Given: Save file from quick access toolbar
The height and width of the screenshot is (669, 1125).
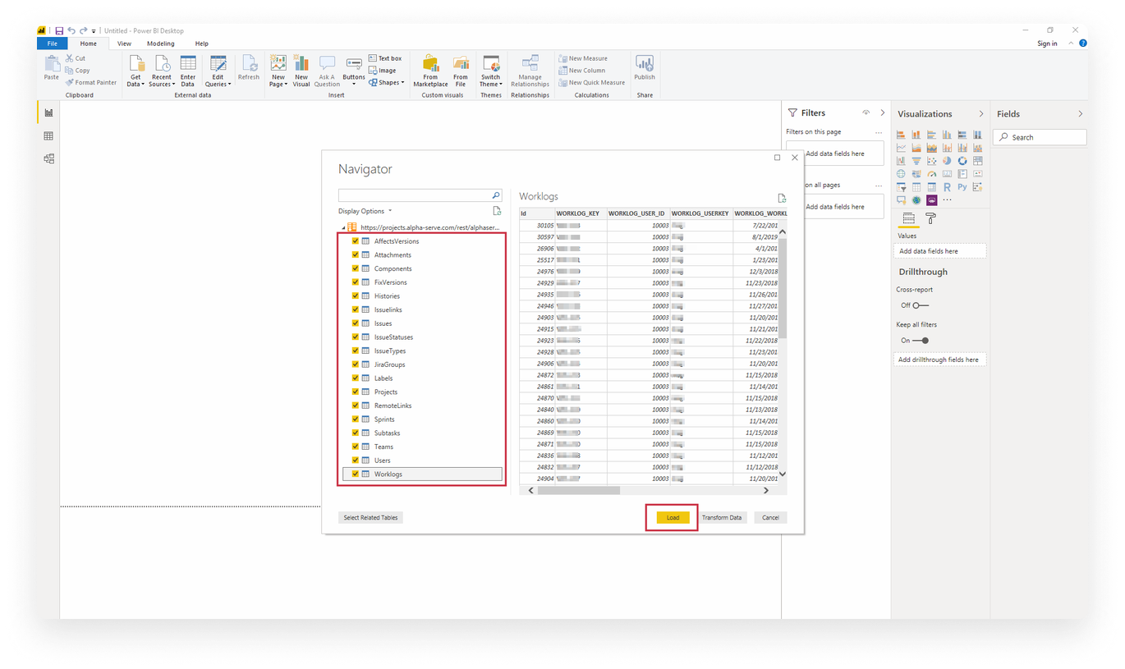Looking at the screenshot, I should [x=59, y=31].
